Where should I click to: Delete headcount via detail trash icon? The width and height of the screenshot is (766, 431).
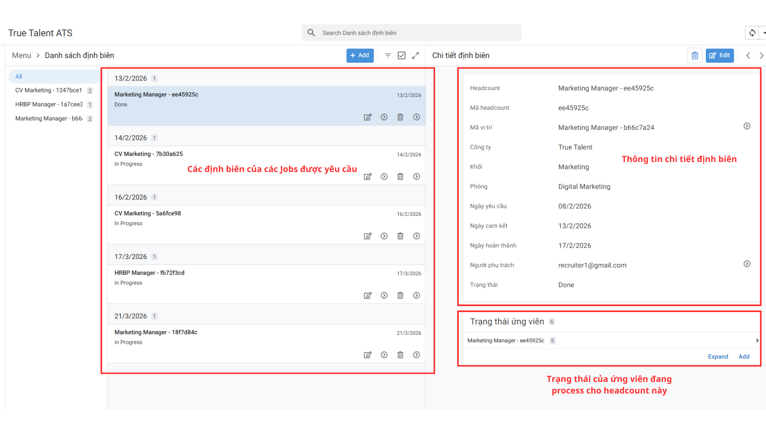(x=695, y=55)
